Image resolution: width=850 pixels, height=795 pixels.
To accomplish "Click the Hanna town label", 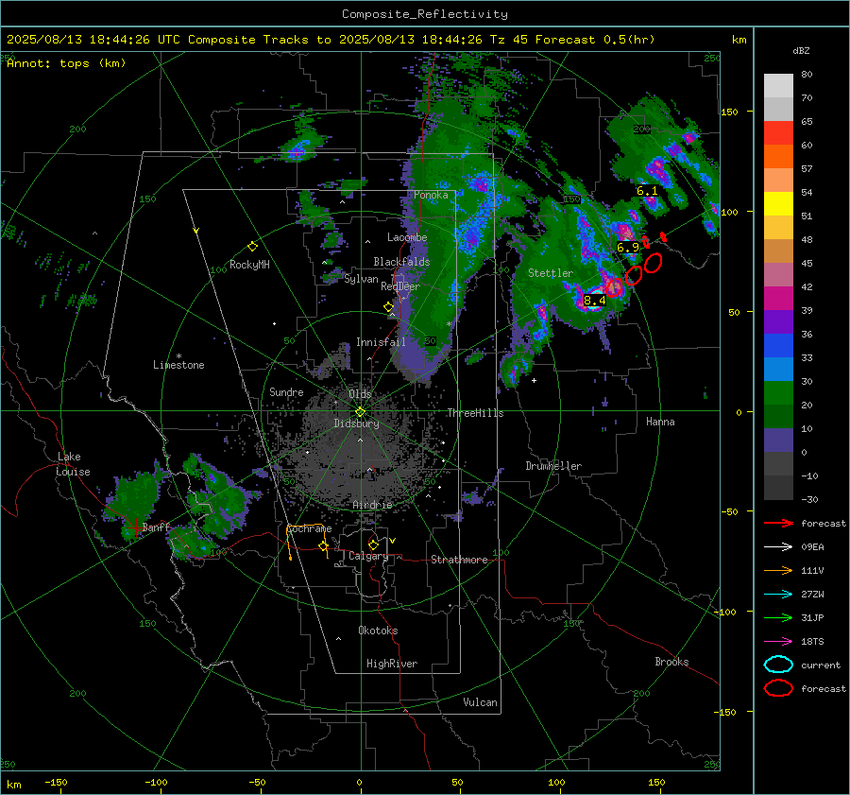I will 660,422.
